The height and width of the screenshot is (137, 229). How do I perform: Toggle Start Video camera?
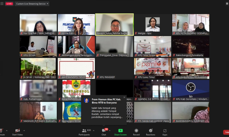click(18, 132)
